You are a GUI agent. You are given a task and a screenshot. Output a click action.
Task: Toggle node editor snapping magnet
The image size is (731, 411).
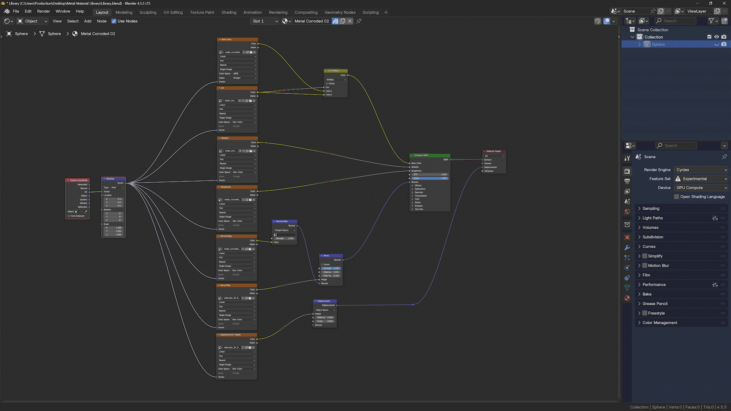coord(598,21)
